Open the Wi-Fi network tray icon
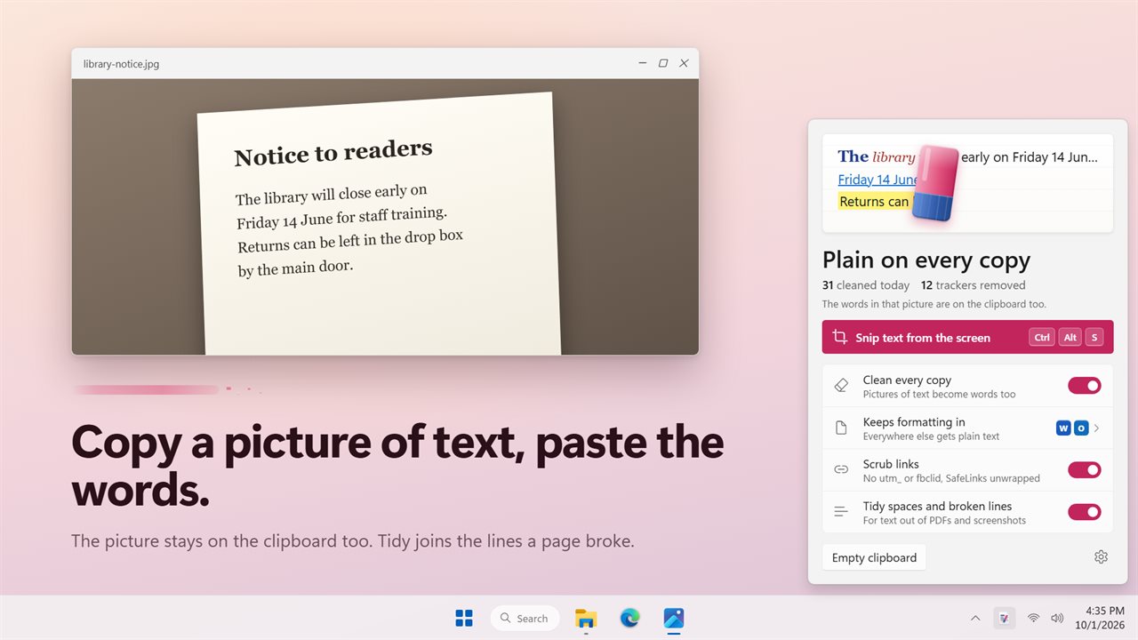The width and height of the screenshot is (1138, 640). click(x=1033, y=618)
